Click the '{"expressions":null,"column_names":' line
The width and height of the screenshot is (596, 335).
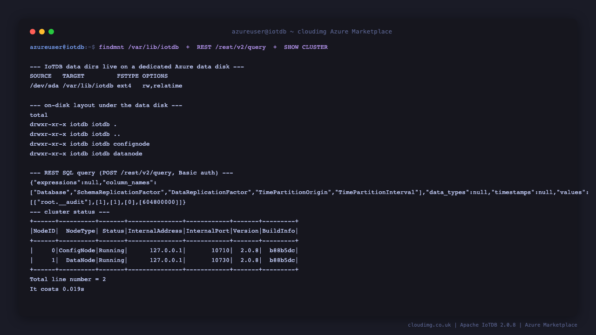[93, 182]
